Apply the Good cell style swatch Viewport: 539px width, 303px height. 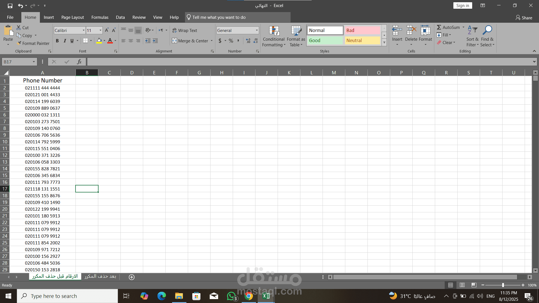point(325,40)
